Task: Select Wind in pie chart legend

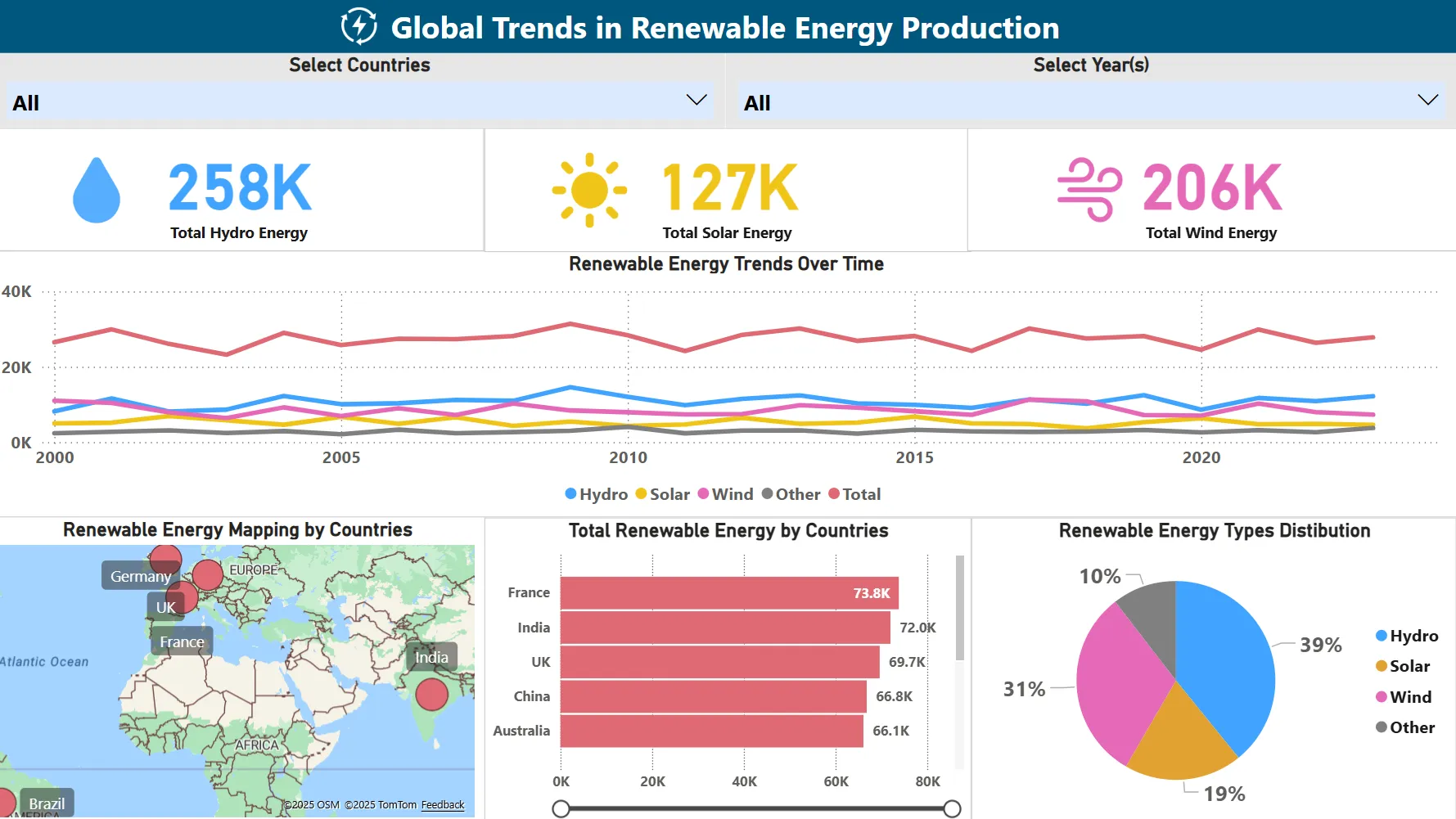Action: (1404, 697)
